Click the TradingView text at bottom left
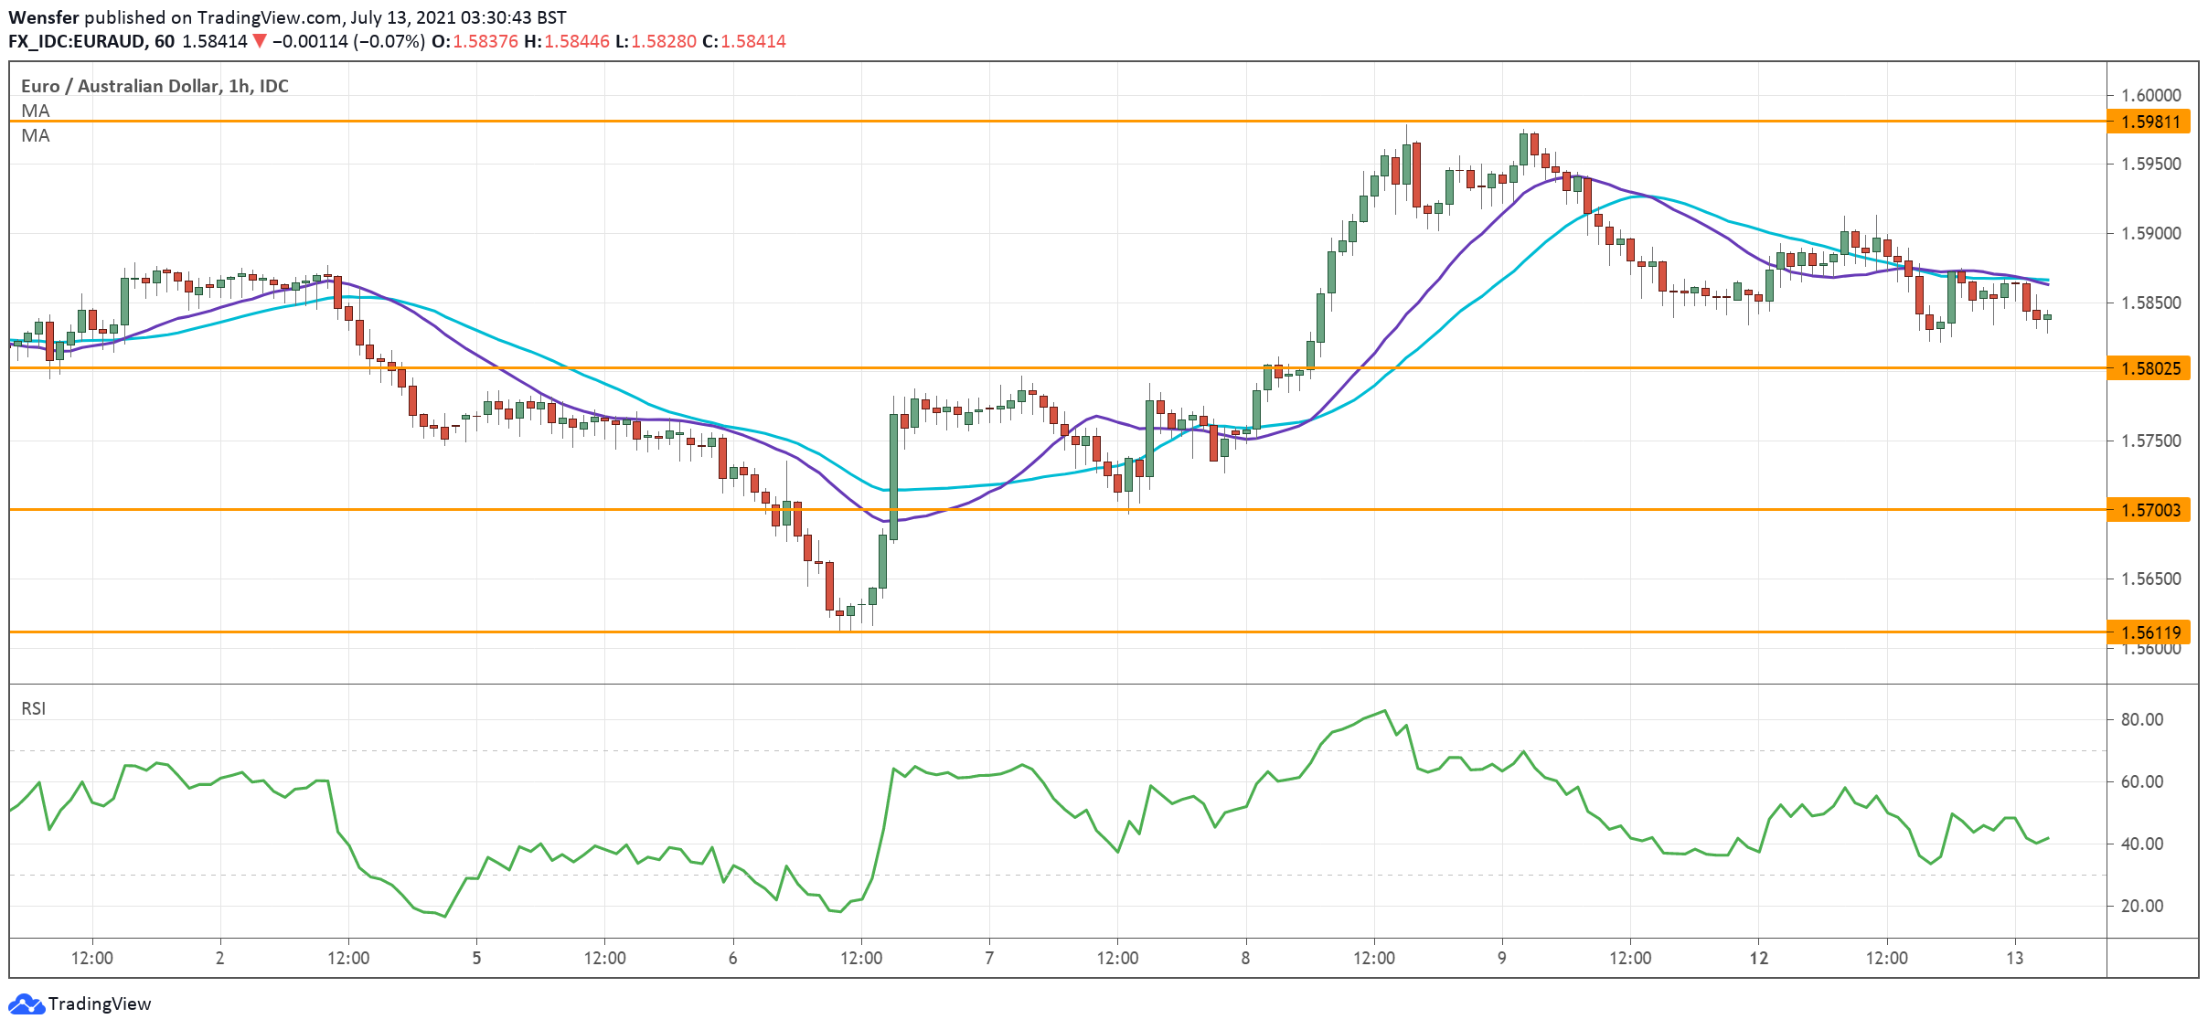2208x1030 pixels. pyautogui.click(x=99, y=1003)
